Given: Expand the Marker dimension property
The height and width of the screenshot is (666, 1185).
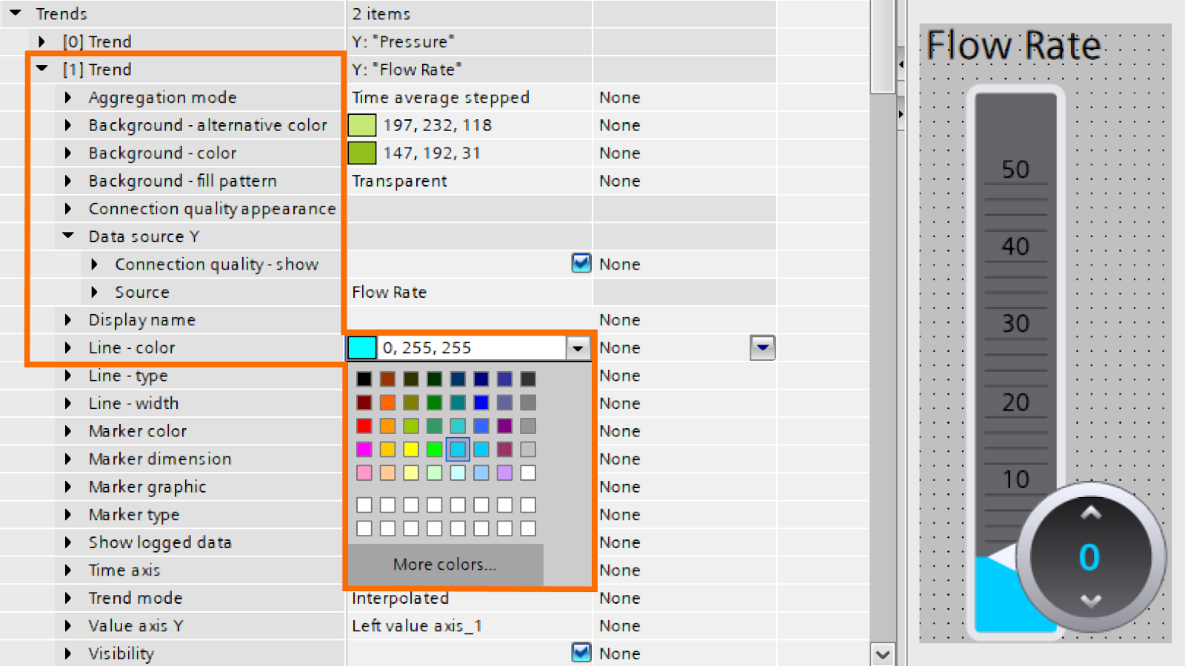Looking at the screenshot, I should [x=68, y=459].
